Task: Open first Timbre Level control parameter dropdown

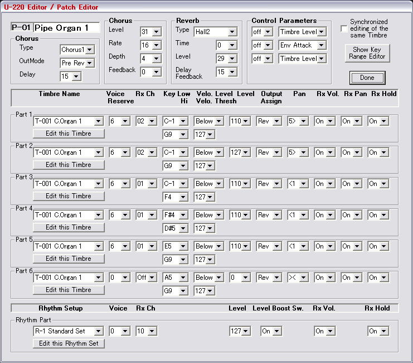Action: click(x=303, y=32)
